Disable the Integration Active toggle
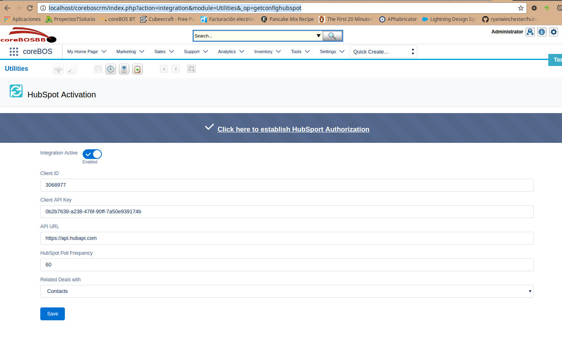 coord(92,154)
